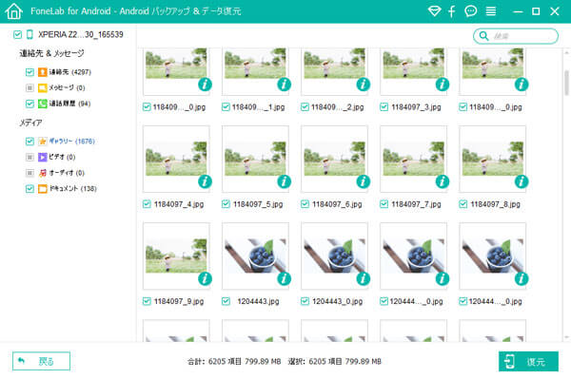Screen dimensions: 571x379
Task: Click the documents folder icon
Action: [43, 189]
